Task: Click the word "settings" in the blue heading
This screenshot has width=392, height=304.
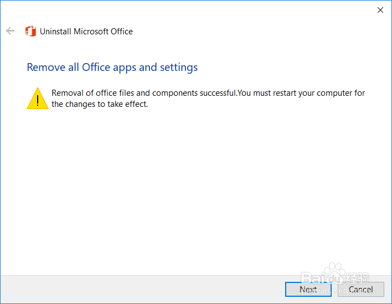Action: 179,68
